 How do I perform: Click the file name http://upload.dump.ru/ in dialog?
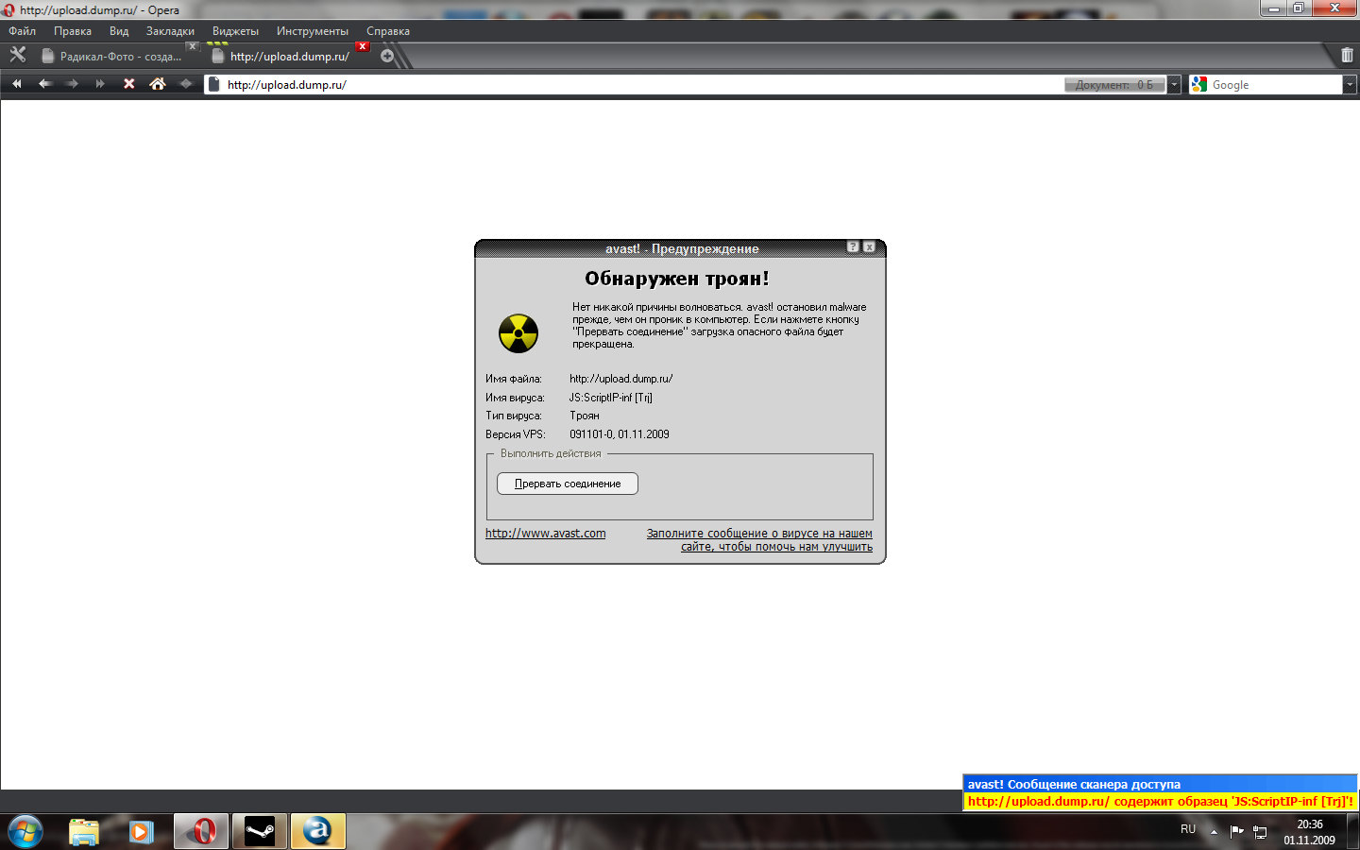[x=621, y=379]
